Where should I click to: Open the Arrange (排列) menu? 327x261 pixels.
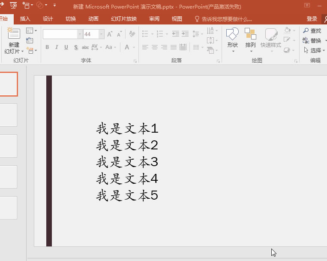point(250,39)
